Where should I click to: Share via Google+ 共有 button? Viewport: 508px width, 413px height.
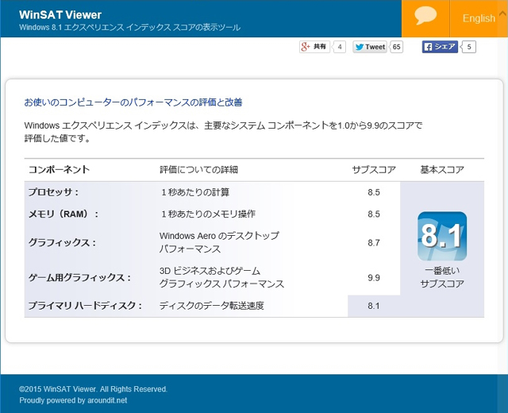tap(314, 47)
